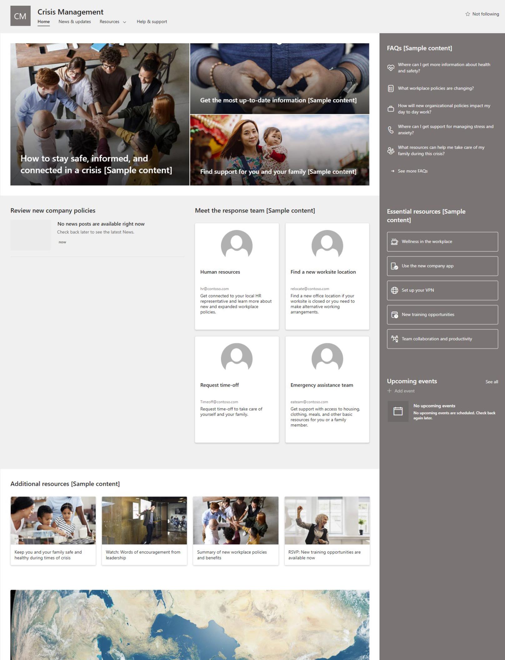The height and width of the screenshot is (660, 505).
Task: Follow the site via Not following
Action: click(x=482, y=14)
